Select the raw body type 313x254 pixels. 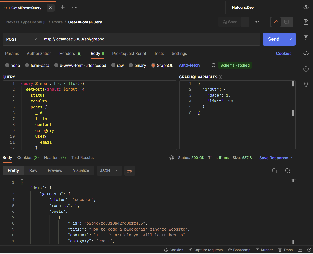click(117, 65)
